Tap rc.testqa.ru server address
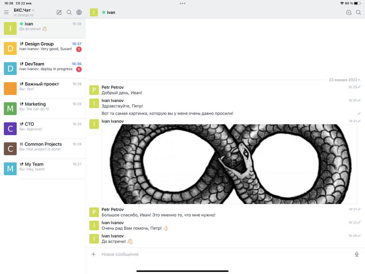 coord(23,15)
